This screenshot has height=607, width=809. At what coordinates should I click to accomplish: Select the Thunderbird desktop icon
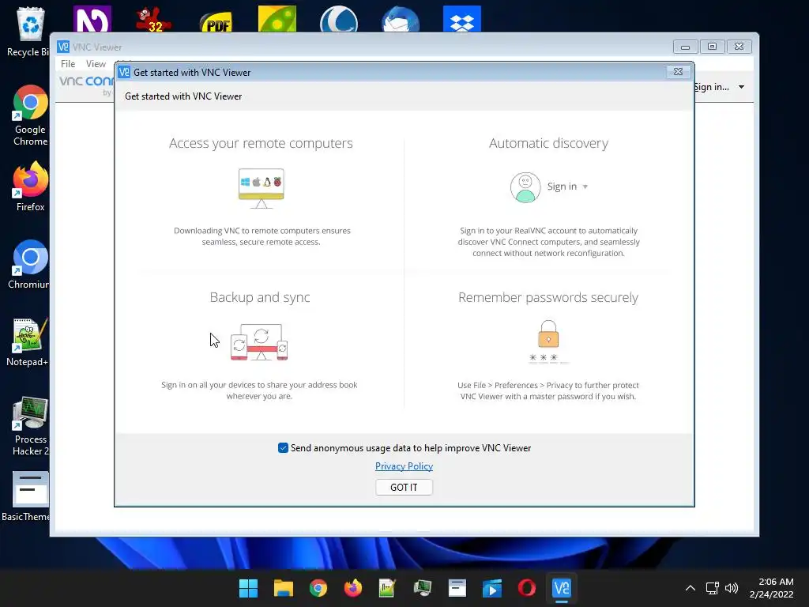click(x=401, y=20)
